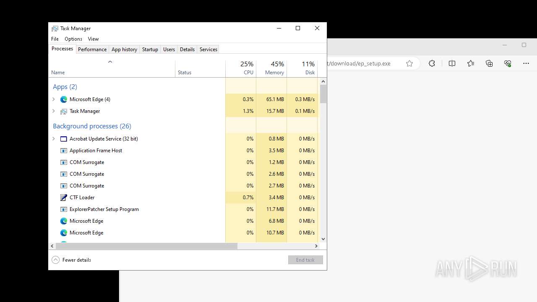The image size is (537, 302).
Task: Click the Task Manager process row icon
Action: click(64, 111)
